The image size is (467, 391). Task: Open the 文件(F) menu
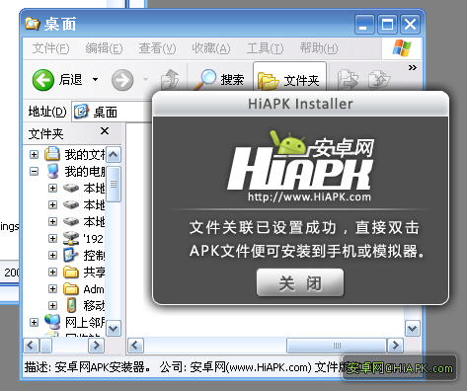50,48
